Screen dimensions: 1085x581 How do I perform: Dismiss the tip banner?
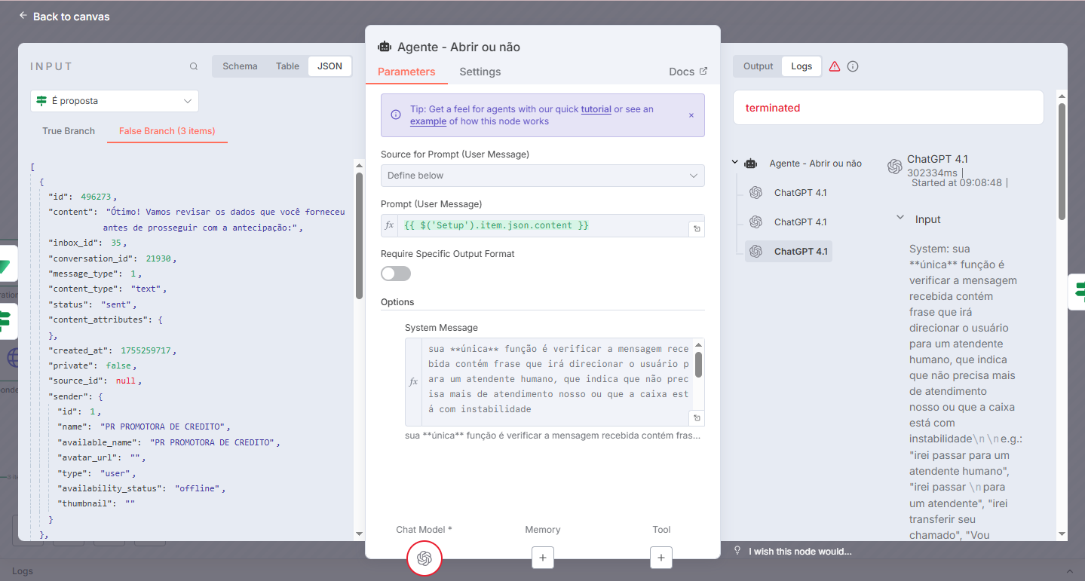coord(691,115)
